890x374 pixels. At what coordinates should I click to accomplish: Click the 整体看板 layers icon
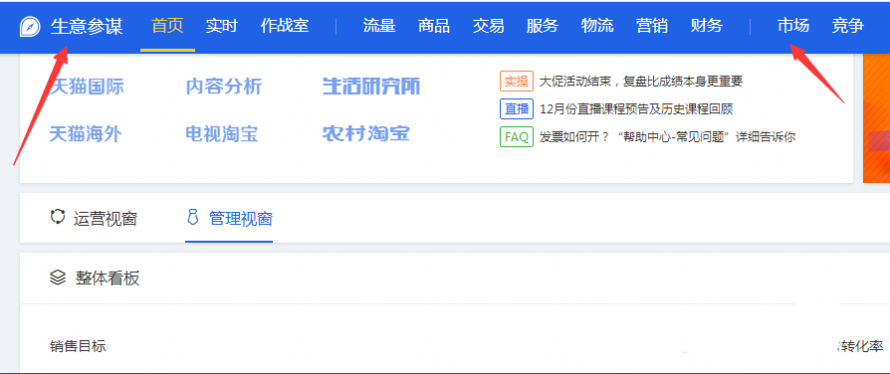coord(58,278)
